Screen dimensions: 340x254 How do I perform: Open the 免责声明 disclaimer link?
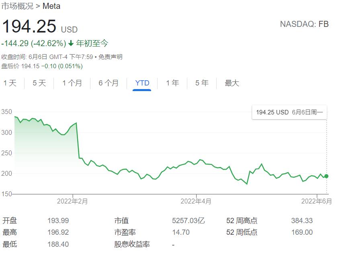(111, 57)
